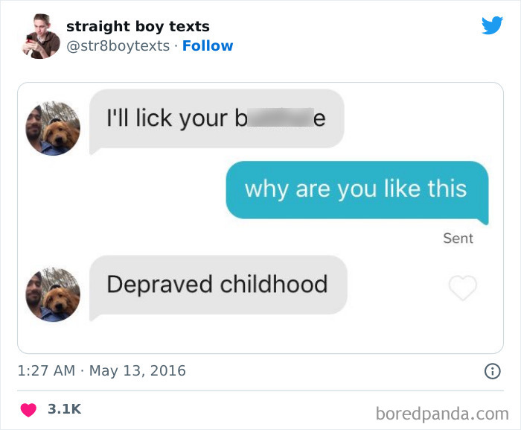Click the "why are you like this" bubble
Image resolution: width=521 pixels, height=430 pixels.
pyautogui.click(x=357, y=190)
